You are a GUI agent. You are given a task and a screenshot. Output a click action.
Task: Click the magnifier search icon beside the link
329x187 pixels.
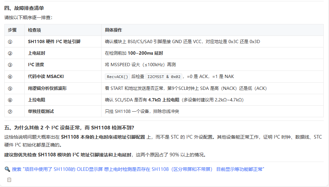(x=7, y=169)
